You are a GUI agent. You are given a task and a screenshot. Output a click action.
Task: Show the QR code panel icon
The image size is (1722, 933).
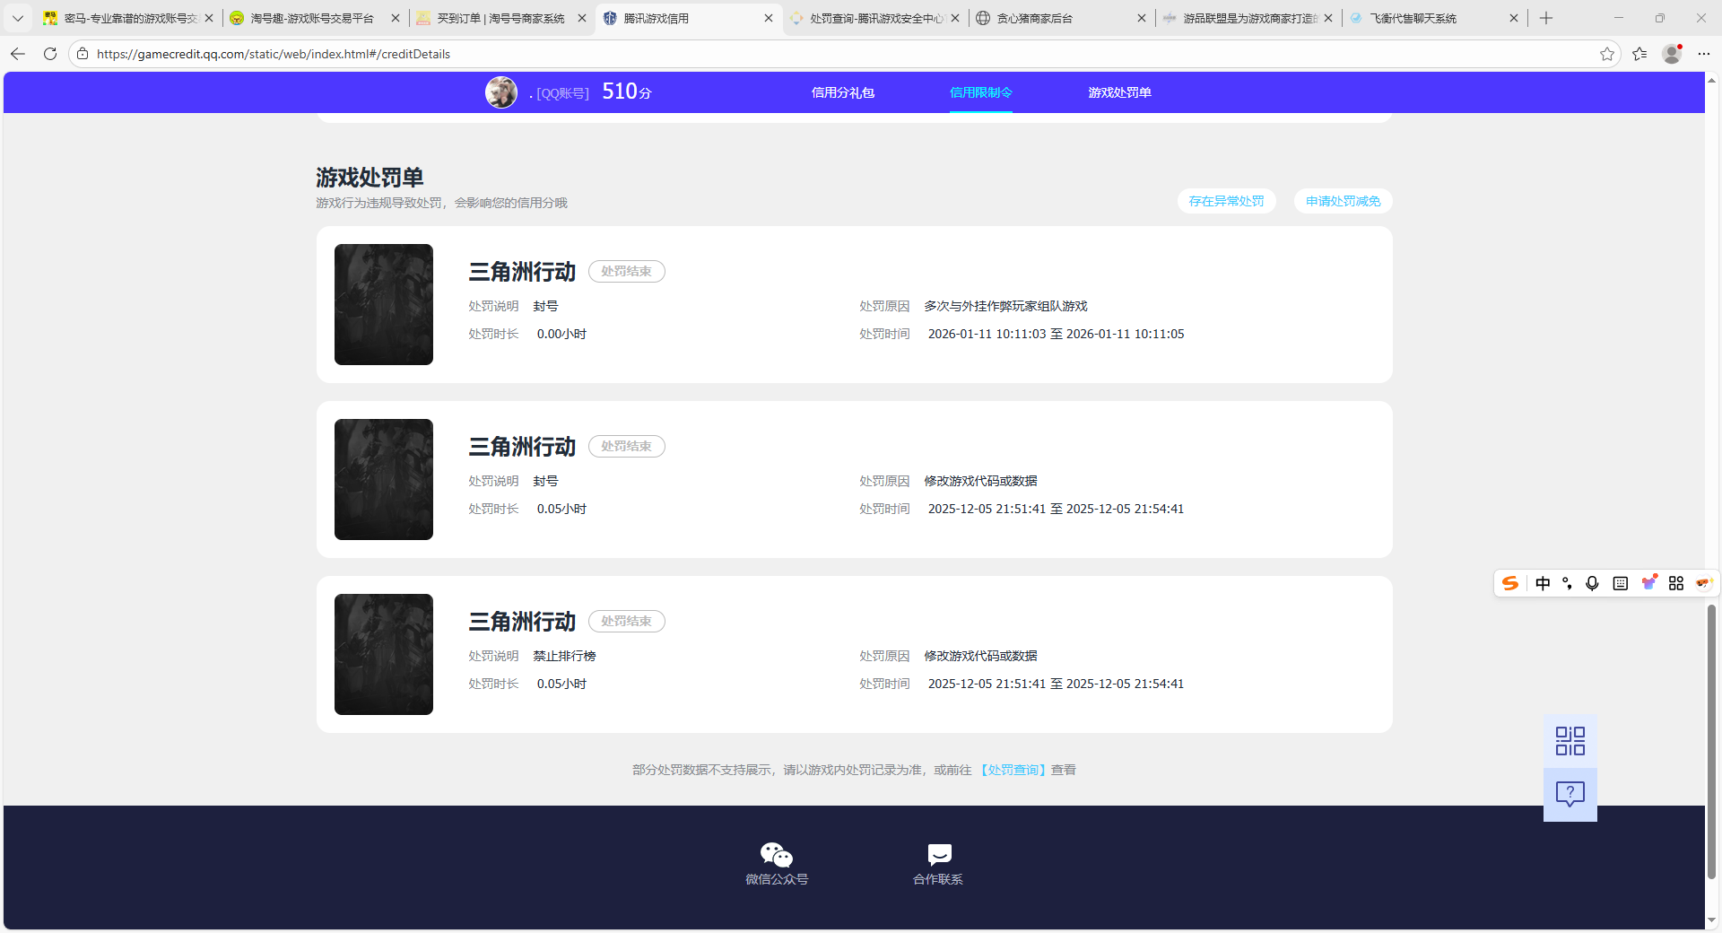pyautogui.click(x=1570, y=740)
